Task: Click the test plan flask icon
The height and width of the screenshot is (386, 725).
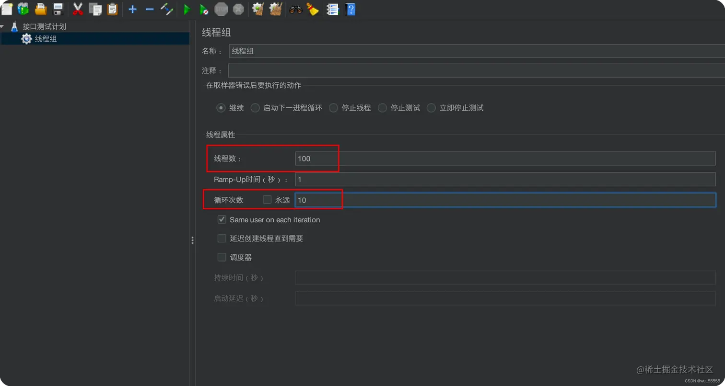Action: 14,26
